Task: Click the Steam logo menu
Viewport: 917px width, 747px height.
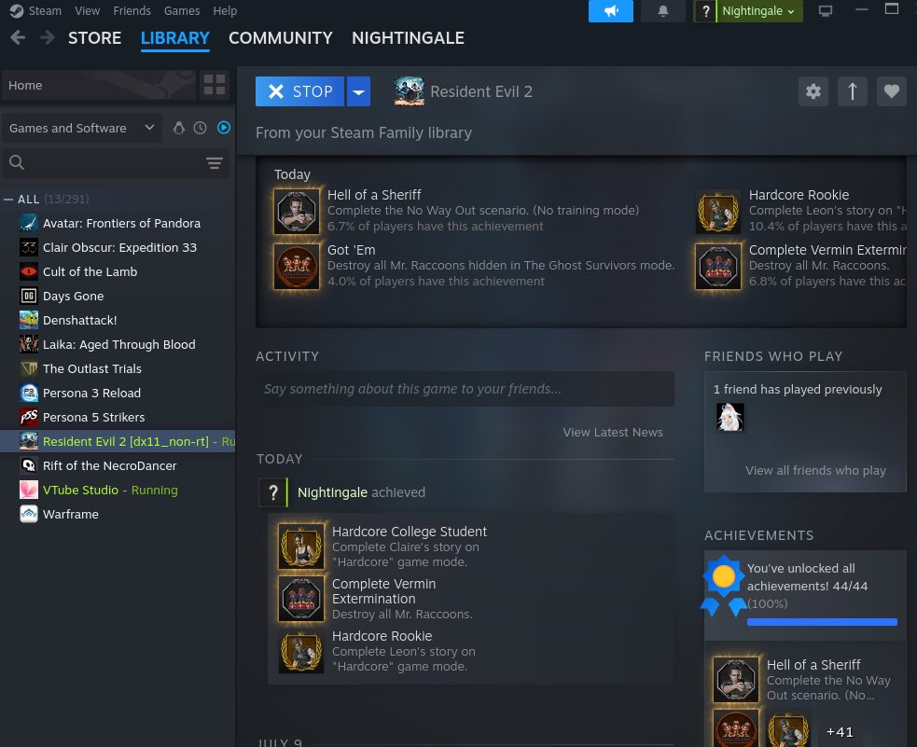Action: (17, 11)
